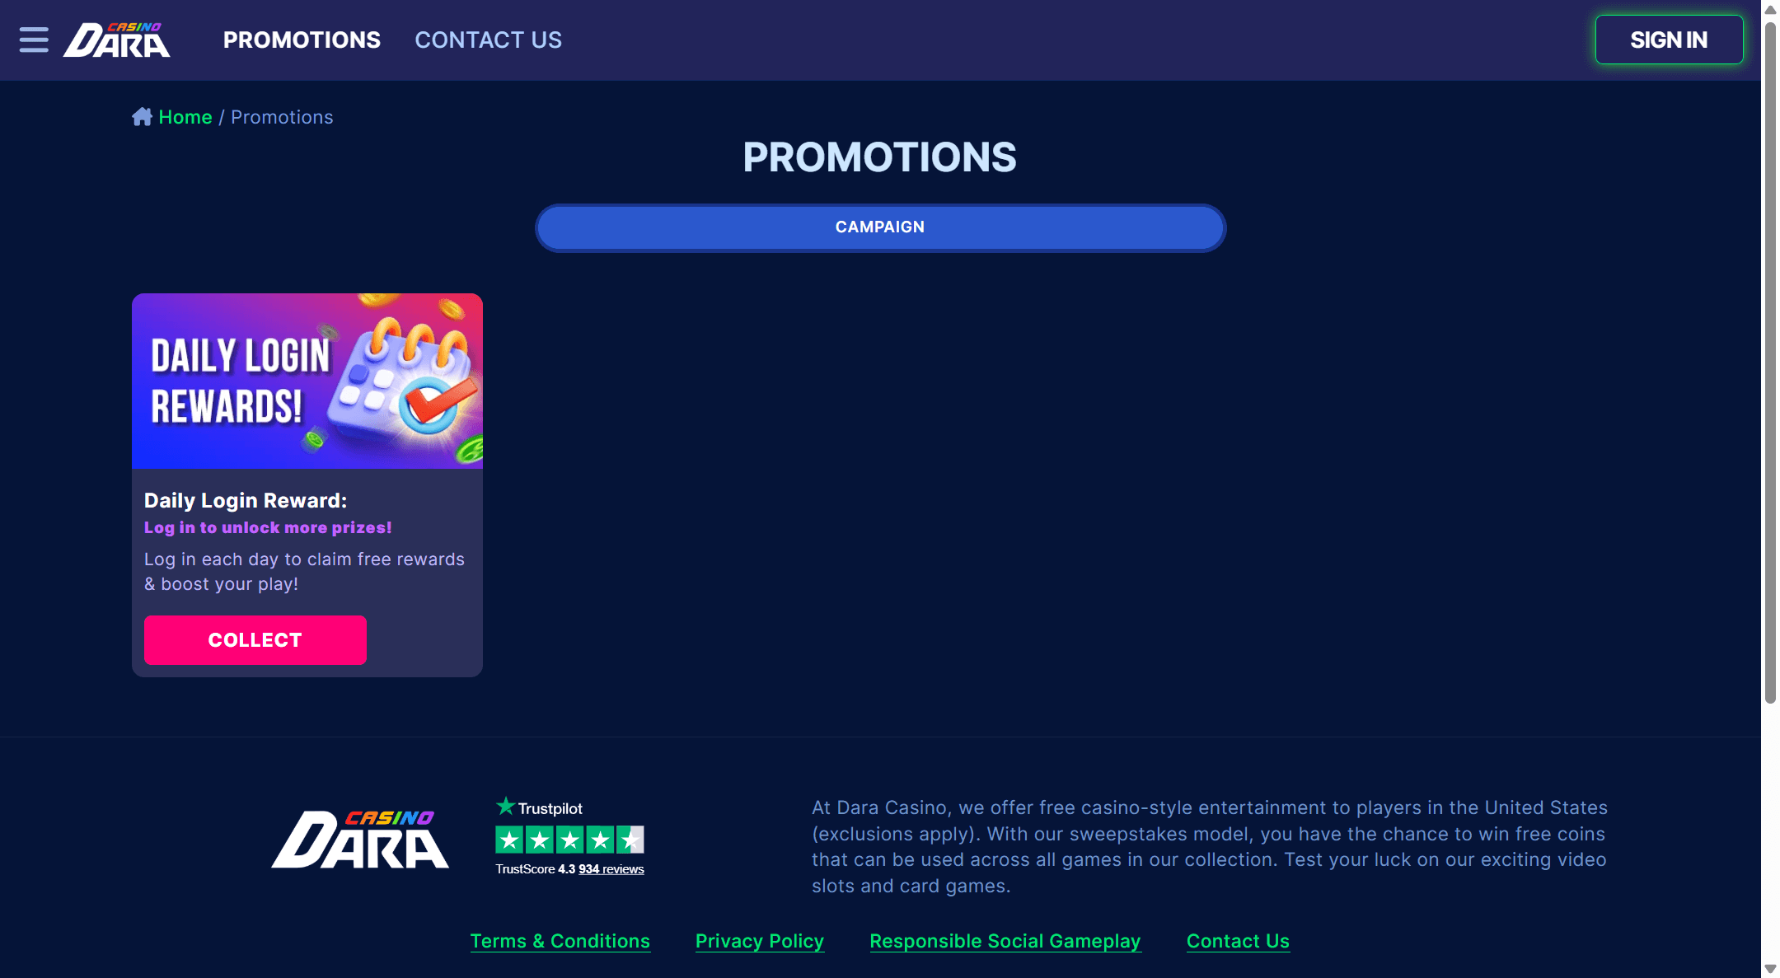Open the Promotions menu item
The height and width of the screenshot is (978, 1780).
(x=302, y=40)
